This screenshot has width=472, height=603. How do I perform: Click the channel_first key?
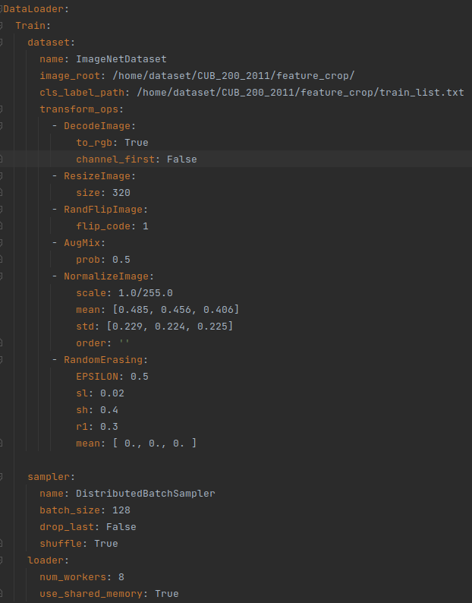point(115,159)
